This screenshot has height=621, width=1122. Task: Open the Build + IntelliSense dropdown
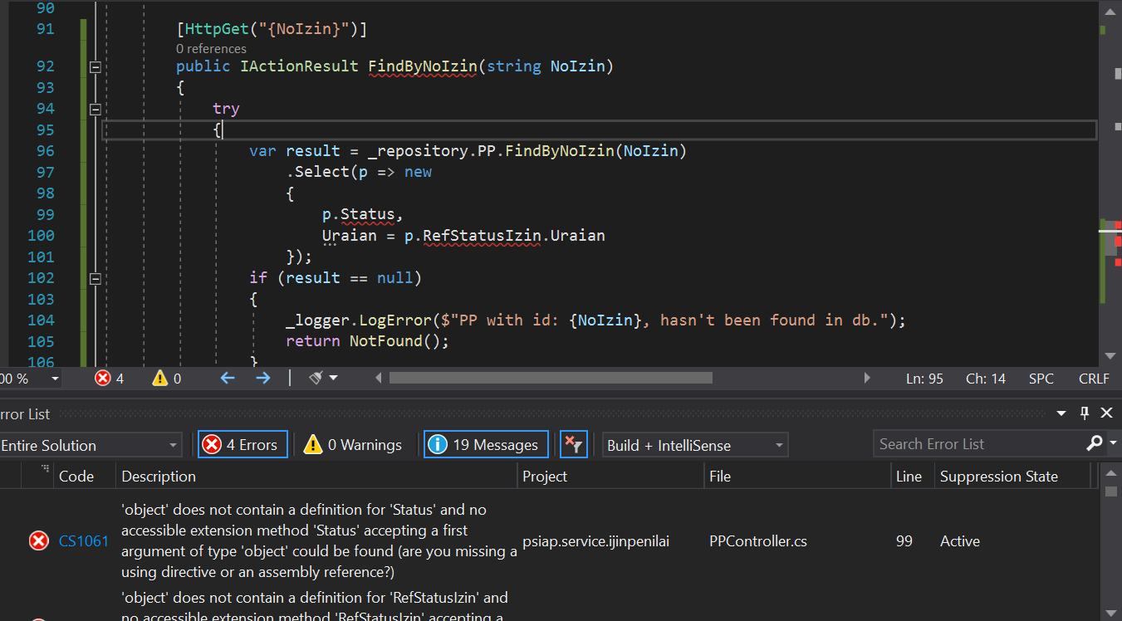tap(695, 446)
